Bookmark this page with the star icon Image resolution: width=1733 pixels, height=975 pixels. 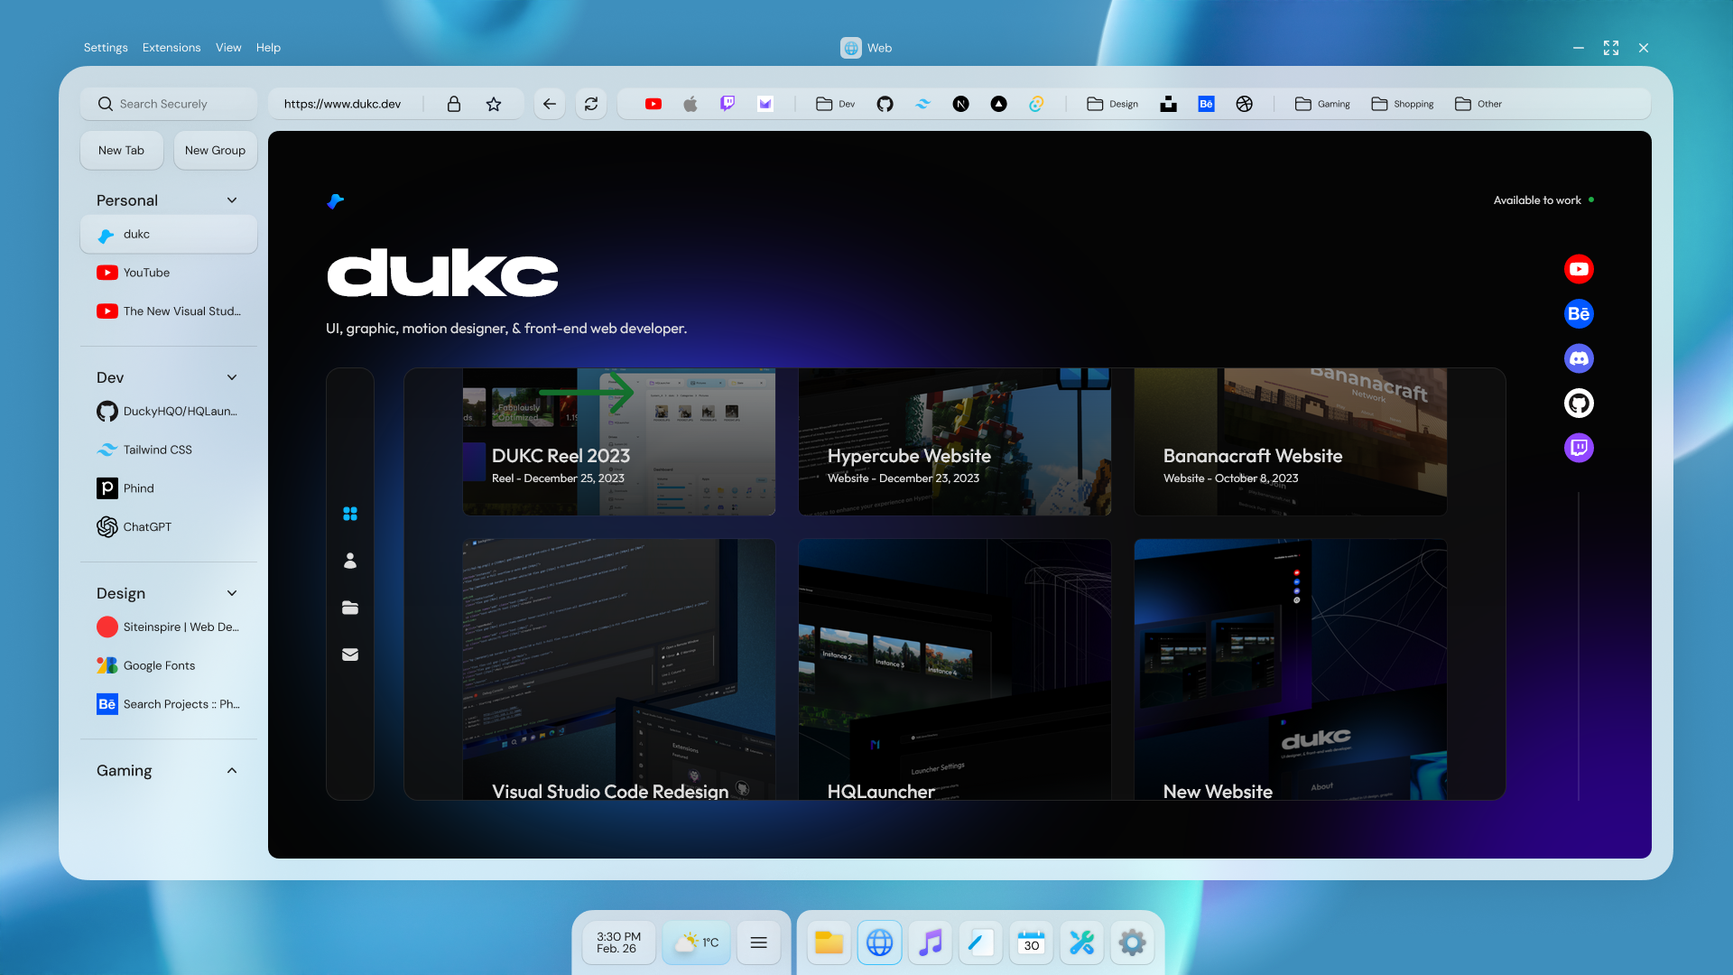coord(494,104)
